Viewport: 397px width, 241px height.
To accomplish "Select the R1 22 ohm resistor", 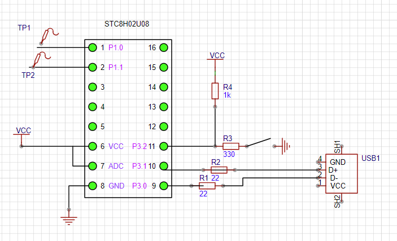I will 208,186.
